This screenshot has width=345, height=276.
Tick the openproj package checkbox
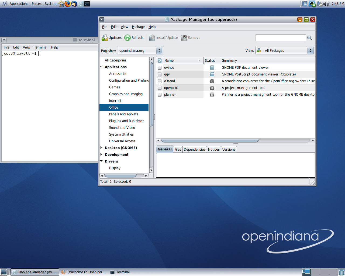(160, 88)
